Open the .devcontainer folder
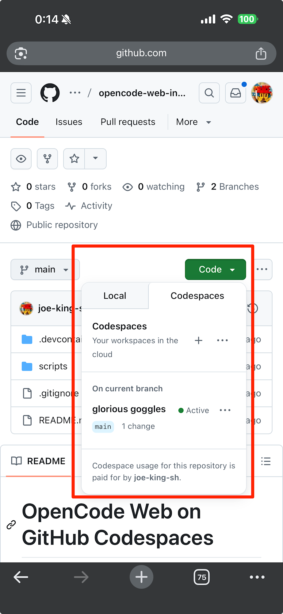Image resolution: width=283 pixels, height=614 pixels. 60,339
